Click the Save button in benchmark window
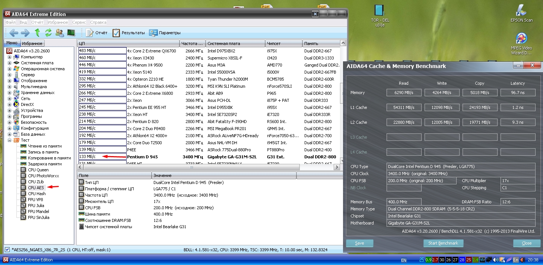The width and height of the screenshot is (543, 265). pos(360,243)
